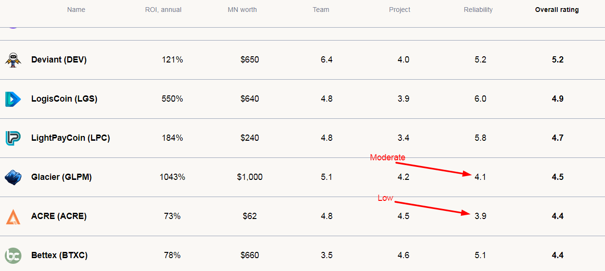Sort by Project column header
This screenshot has height=271, width=605.
click(x=400, y=10)
